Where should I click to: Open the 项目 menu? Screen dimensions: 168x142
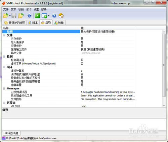tap(21, 9)
